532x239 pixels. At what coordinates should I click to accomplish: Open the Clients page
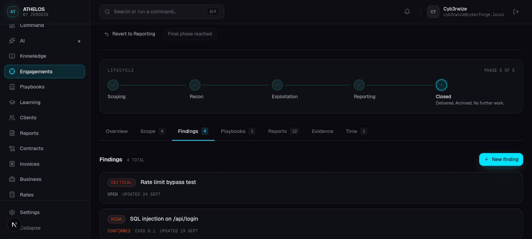coord(44,118)
